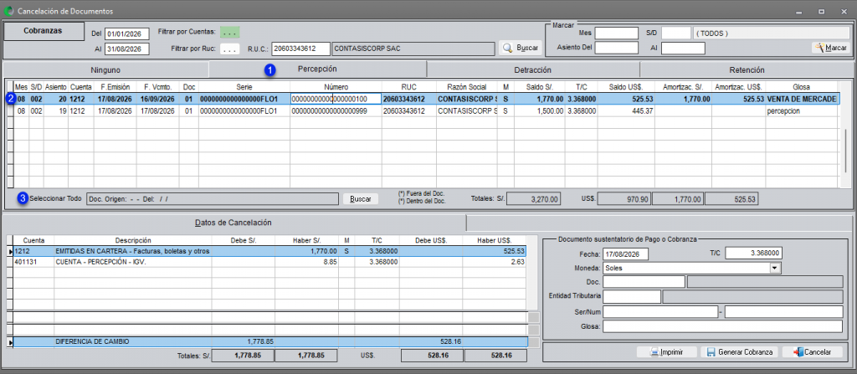Click the Imprimir printer button
This screenshot has height=374, width=857.
667,352
